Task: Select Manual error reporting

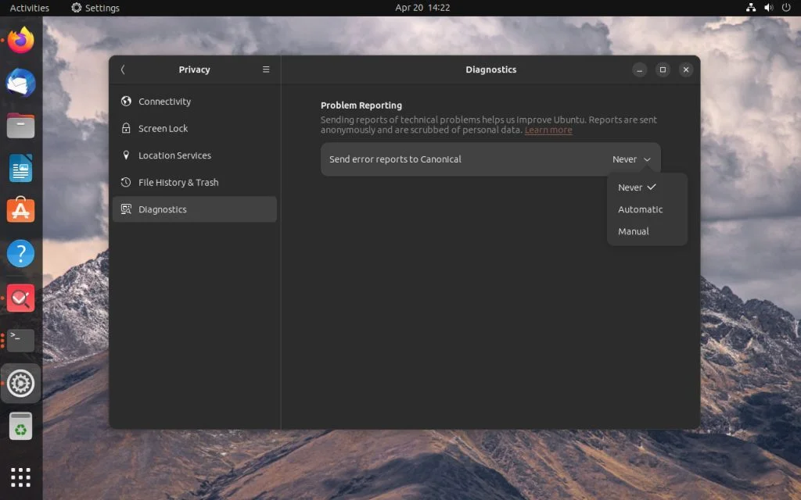Action: point(633,230)
